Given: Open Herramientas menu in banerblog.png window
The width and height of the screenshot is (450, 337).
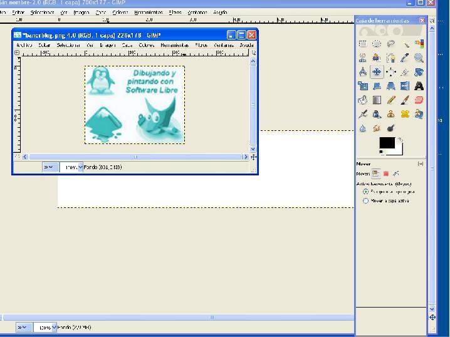Looking at the screenshot, I should click(x=174, y=45).
